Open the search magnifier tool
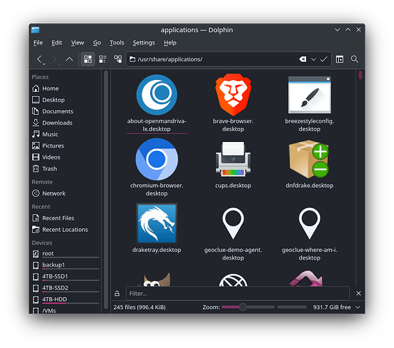The image size is (394, 348). tap(354, 59)
